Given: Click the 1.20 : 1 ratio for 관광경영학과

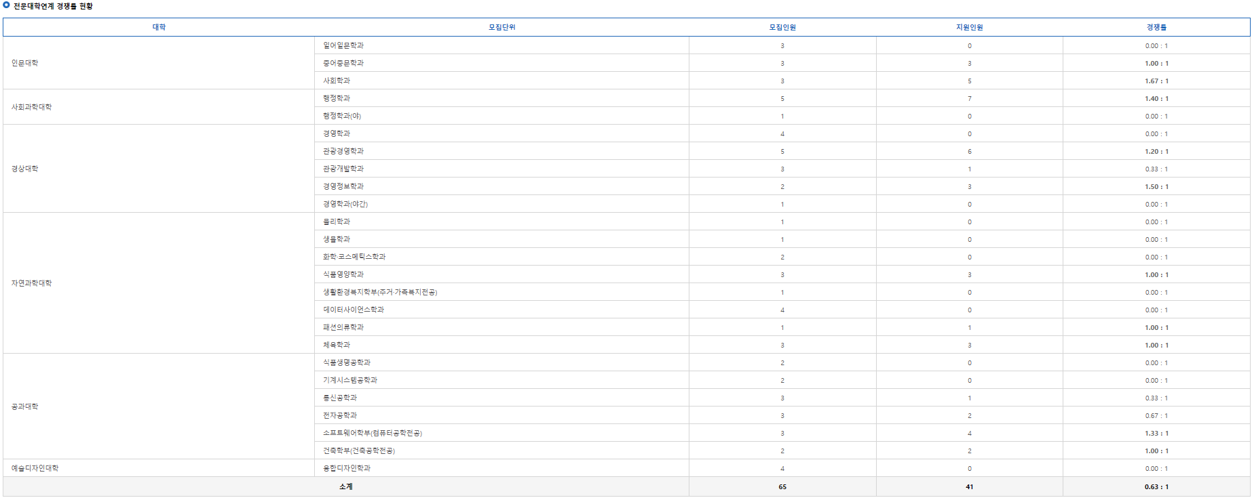Looking at the screenshot, I should (x=1157, y=151).
